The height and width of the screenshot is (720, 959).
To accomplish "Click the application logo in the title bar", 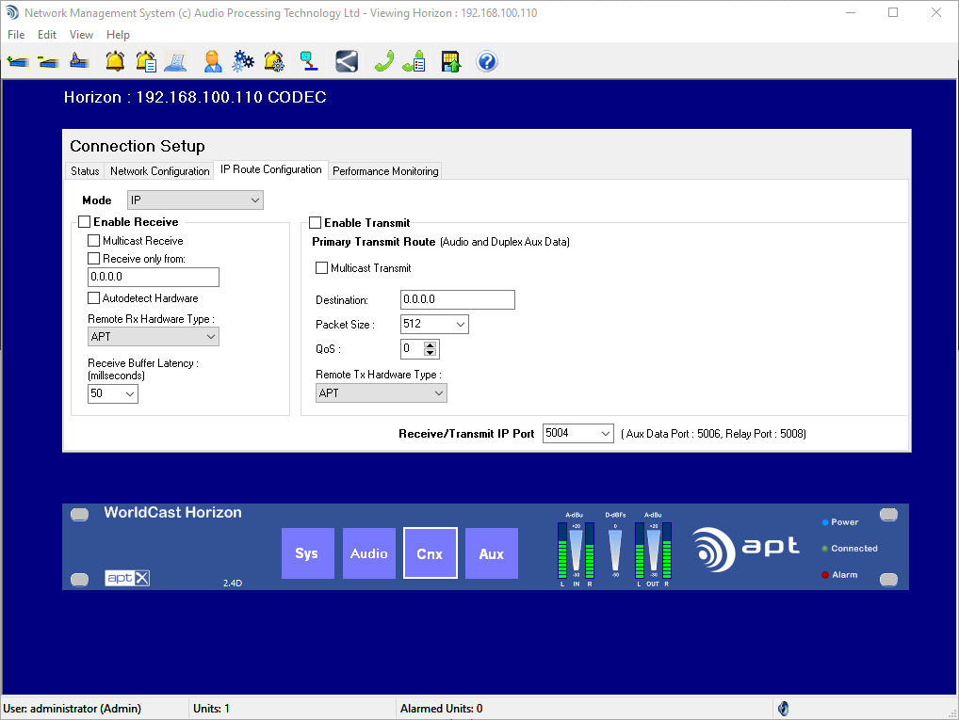I will 11,13.
